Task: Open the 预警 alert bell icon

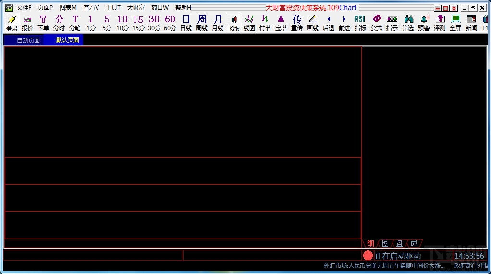Action: pos(424,23)
